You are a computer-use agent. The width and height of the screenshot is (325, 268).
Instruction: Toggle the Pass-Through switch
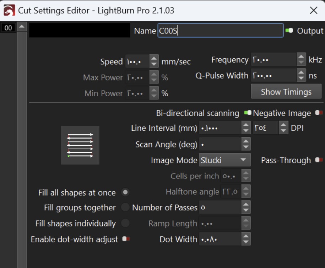319,160
